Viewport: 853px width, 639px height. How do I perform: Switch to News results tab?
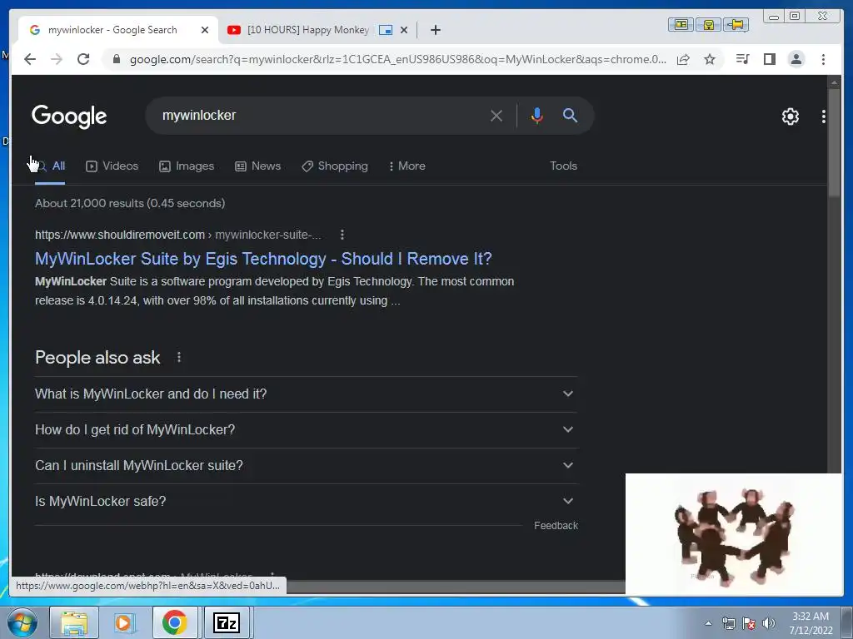click(258, 166)
